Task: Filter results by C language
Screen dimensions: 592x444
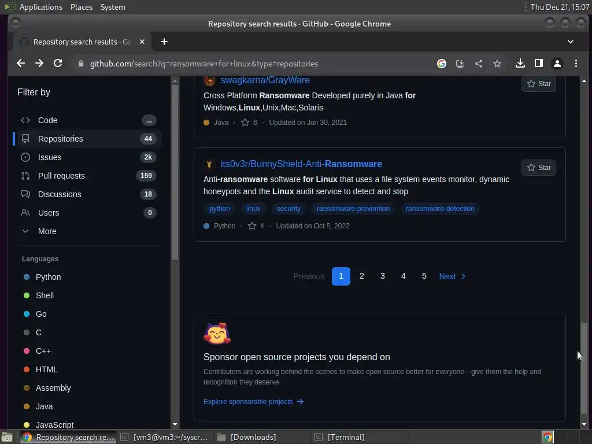Action: click(38, 332)
